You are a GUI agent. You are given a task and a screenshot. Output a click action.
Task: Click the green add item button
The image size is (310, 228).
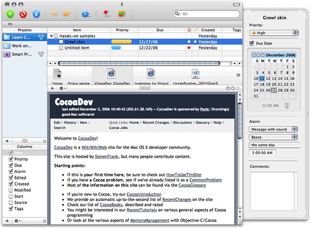[10, 14]
